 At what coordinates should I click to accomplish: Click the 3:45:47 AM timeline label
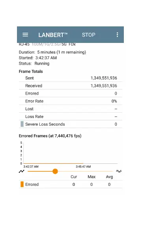(x=83, y=167)
